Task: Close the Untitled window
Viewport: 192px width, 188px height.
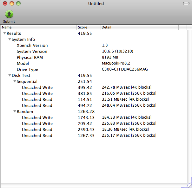Action: point(5,3)
